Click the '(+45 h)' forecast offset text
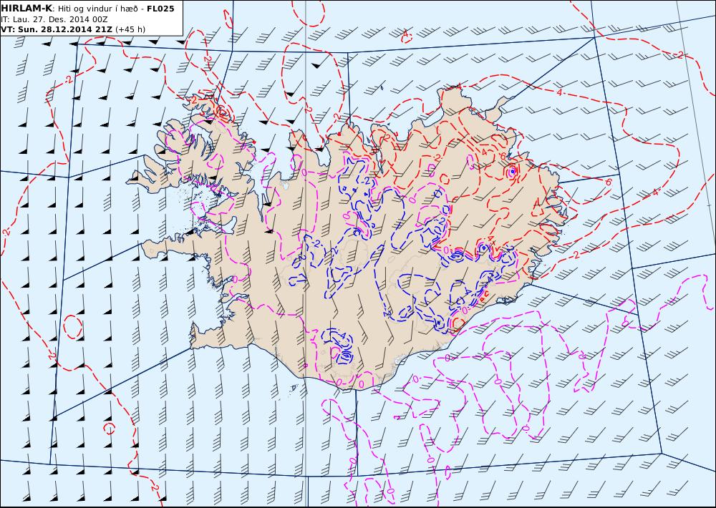The image size is (716, 508). 130,29
